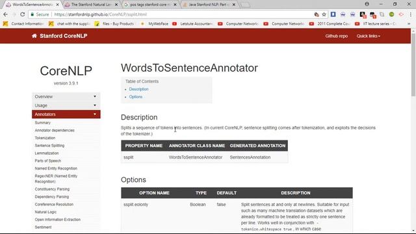Expand the Usage sidebar section
Viewport: 416px width, 234px height.
[x=66, y=105]
